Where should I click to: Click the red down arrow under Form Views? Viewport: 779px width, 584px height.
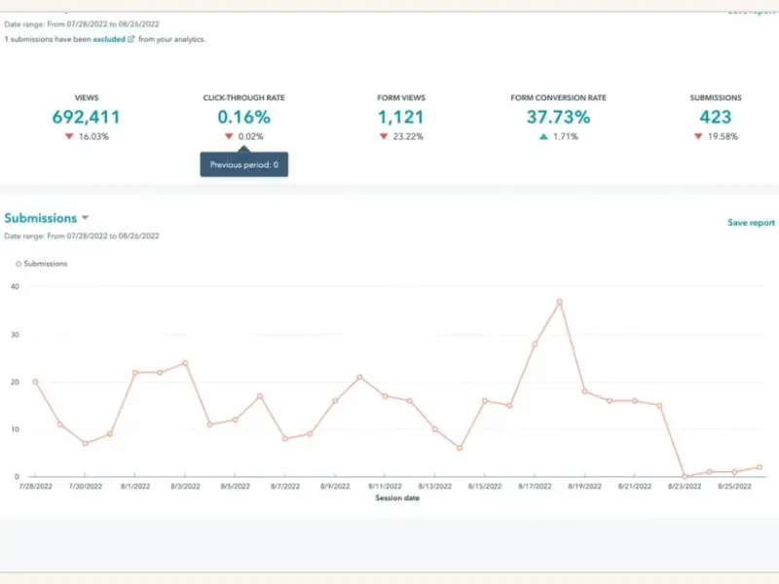click(384, 136)
